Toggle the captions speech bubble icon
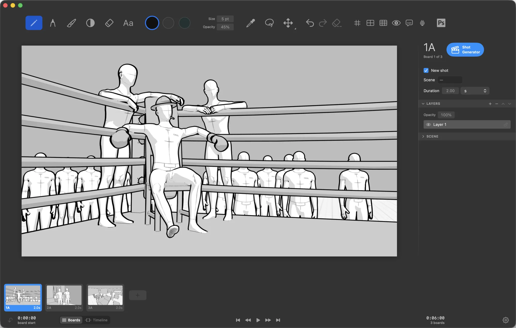The width and height of the screenshot is (516, 328). coord(409,23)
